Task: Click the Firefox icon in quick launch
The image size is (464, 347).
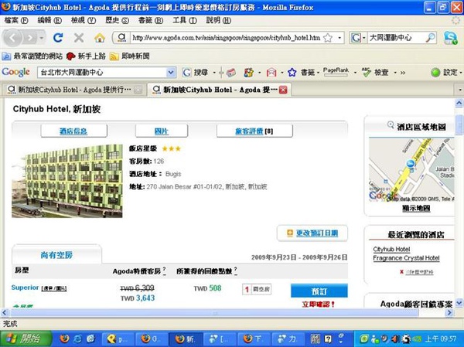Action: (x=64, y=338)
